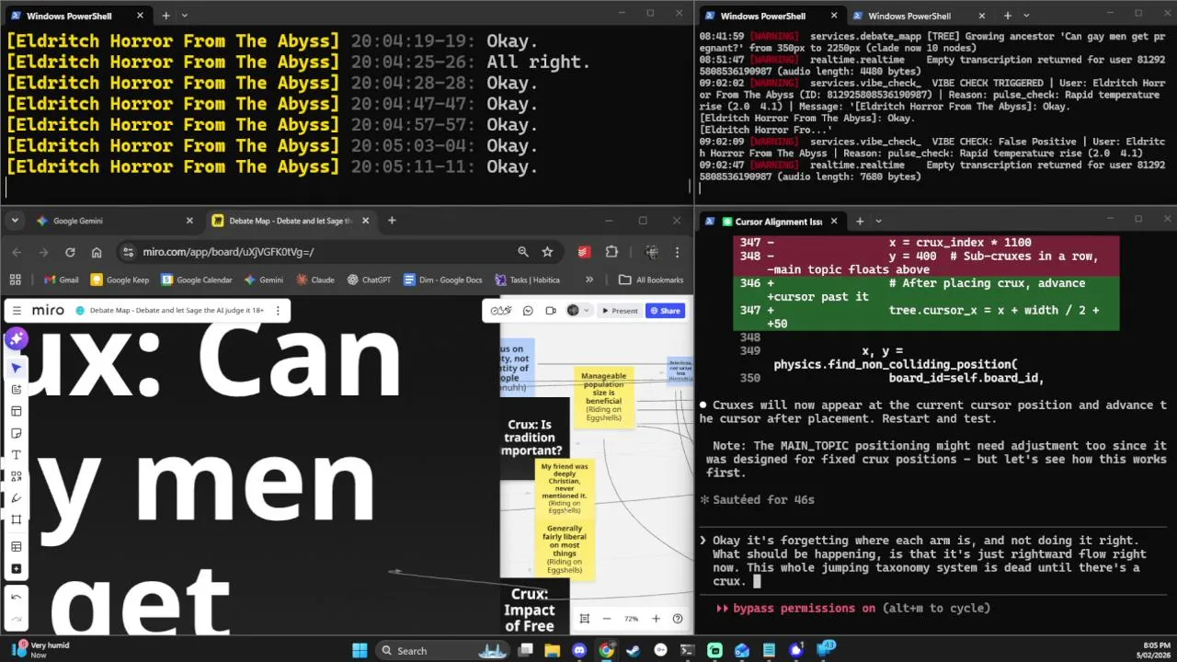
Task: Select top-left Windows PowerShell tab
Action: 78,16
